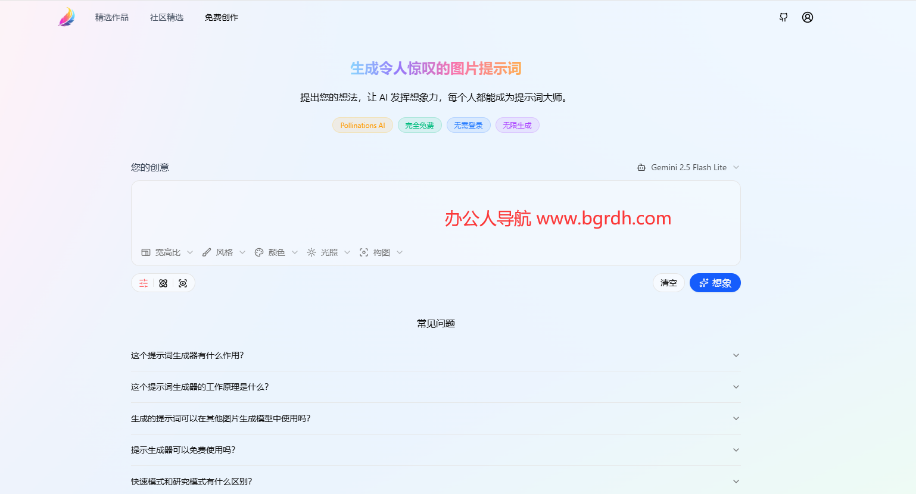The width and height of the screenshot is (916, 494).
Task: Click the 想象 generate button
Action: pos(715,283)
